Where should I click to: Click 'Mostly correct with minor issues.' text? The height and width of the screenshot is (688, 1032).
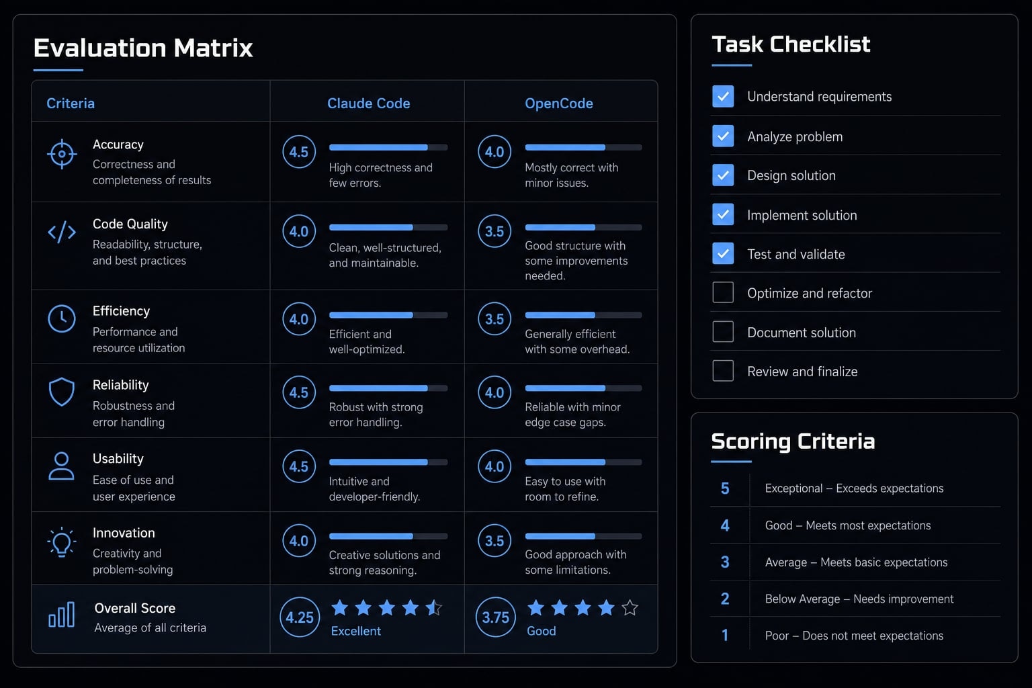click(x=572, y=175)
